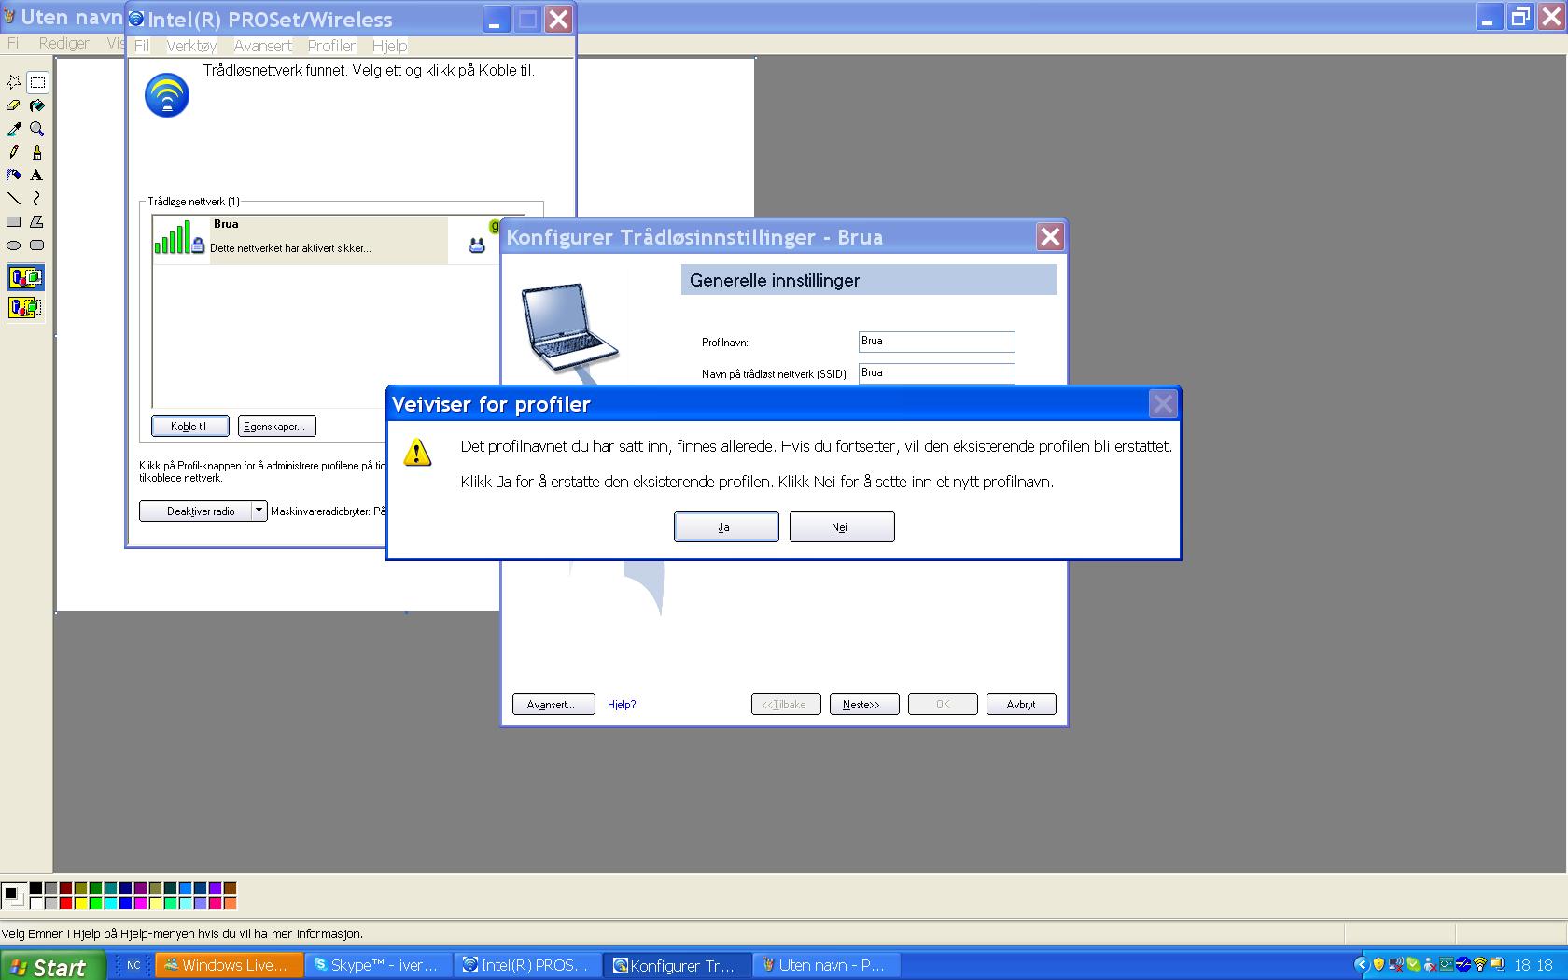Click Avansert button in Konfigurer dialog

(x=553, y=705)
